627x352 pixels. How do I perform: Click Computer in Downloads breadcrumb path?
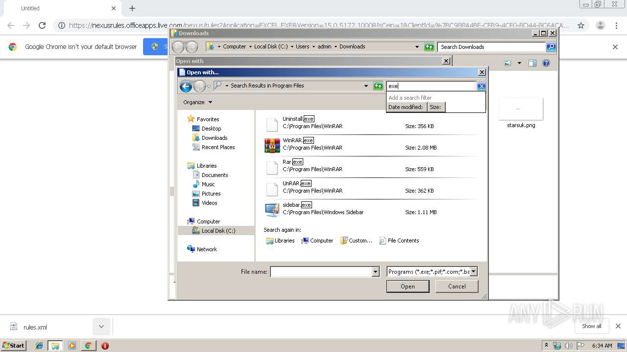click(x=234, y=47)
